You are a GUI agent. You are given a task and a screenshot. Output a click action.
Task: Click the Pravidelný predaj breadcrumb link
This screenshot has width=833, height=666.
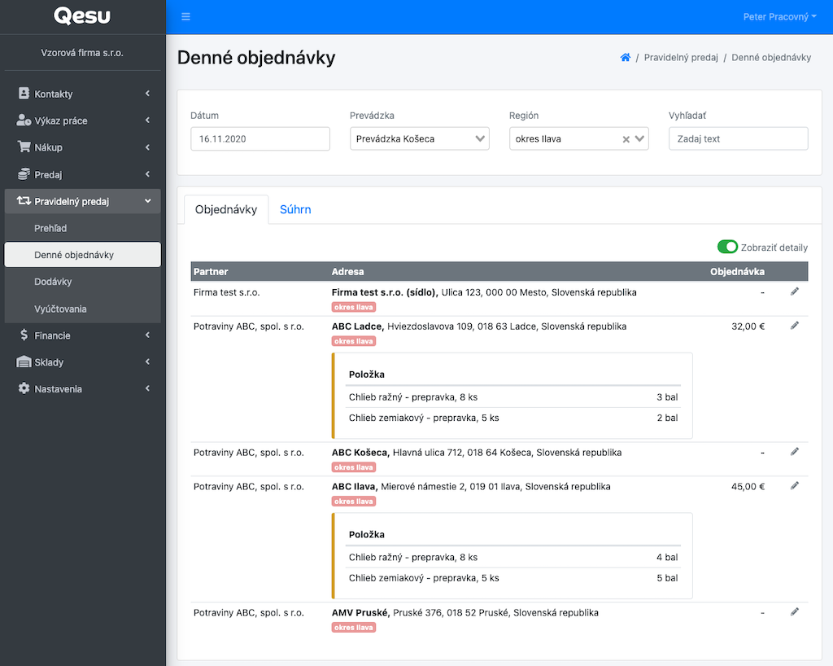(680, 58)
